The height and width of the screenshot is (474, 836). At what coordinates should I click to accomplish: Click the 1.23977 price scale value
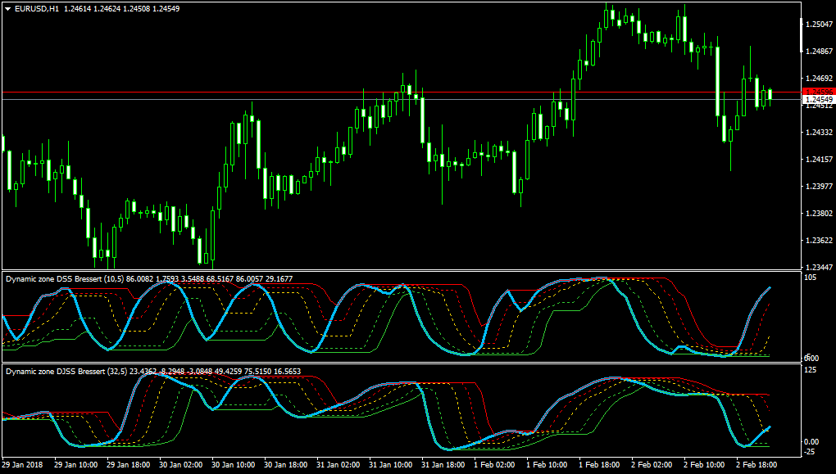[820, 187]
